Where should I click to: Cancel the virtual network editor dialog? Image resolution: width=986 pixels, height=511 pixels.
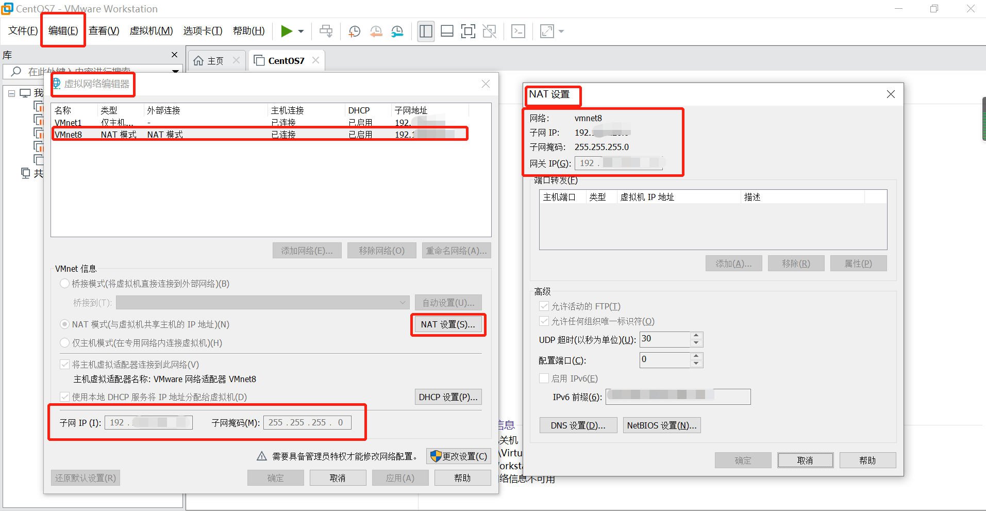(x=338, y=478)
